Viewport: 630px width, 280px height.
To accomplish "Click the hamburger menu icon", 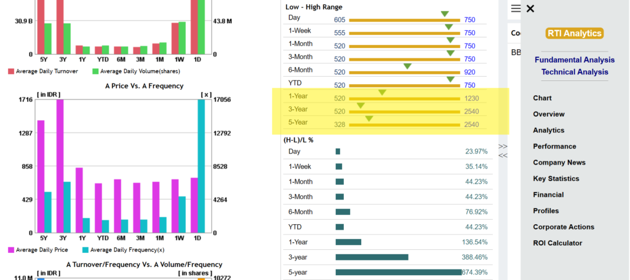I will 516,9.
